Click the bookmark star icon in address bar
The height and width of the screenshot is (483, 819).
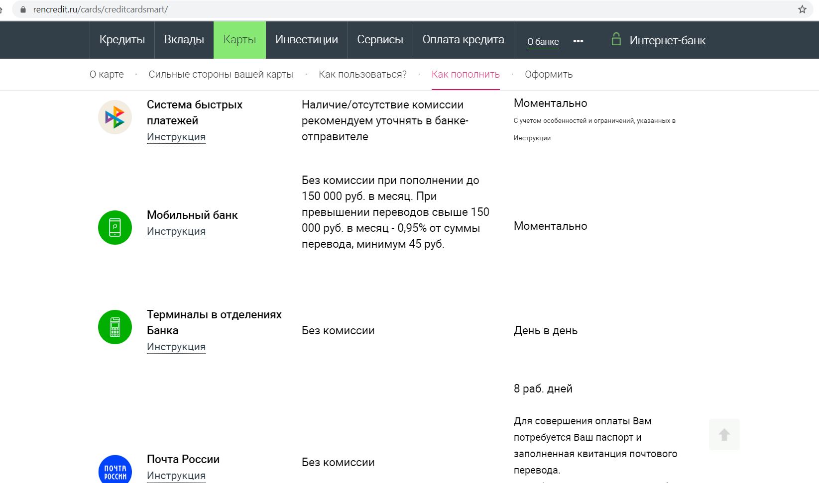(x=802, y=9)
